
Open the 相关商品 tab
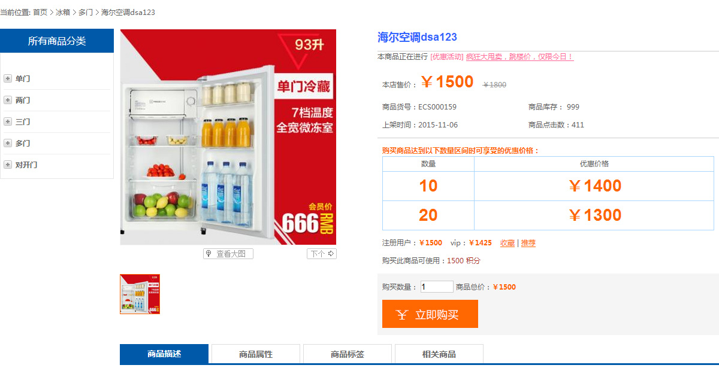pos(439,354)
